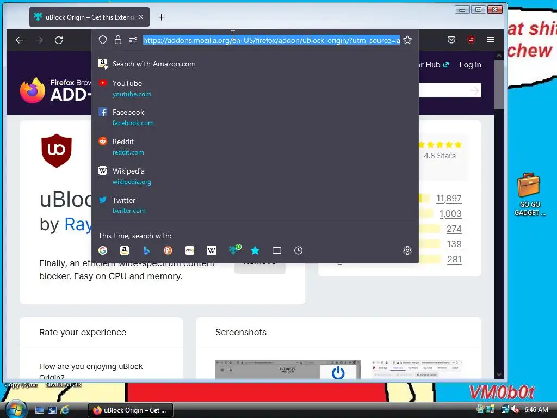The height and width of the screenshot is (418, 557).
Task: Open the 11,897 five-star reviews link
Action: coord(449,198)
